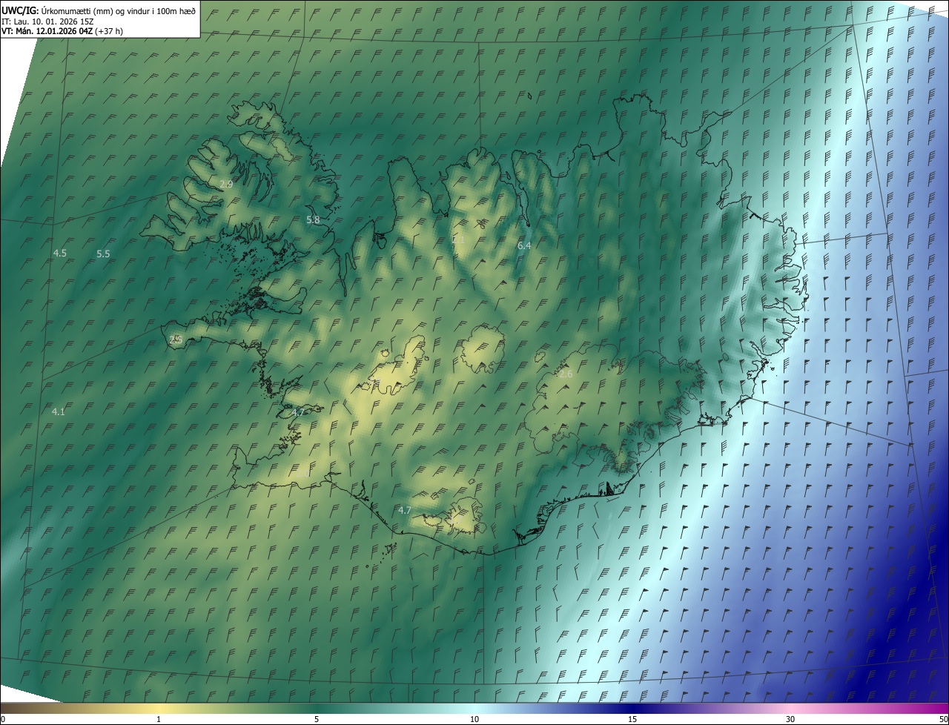Click the 4.5 value label over the western sea
The height and width of the screenshot is (725, 949).
click(60, 253)
